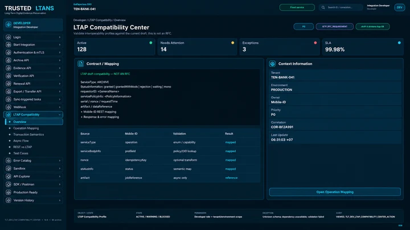
Task: Click the API Explorer icon
Action: point(9,177)
